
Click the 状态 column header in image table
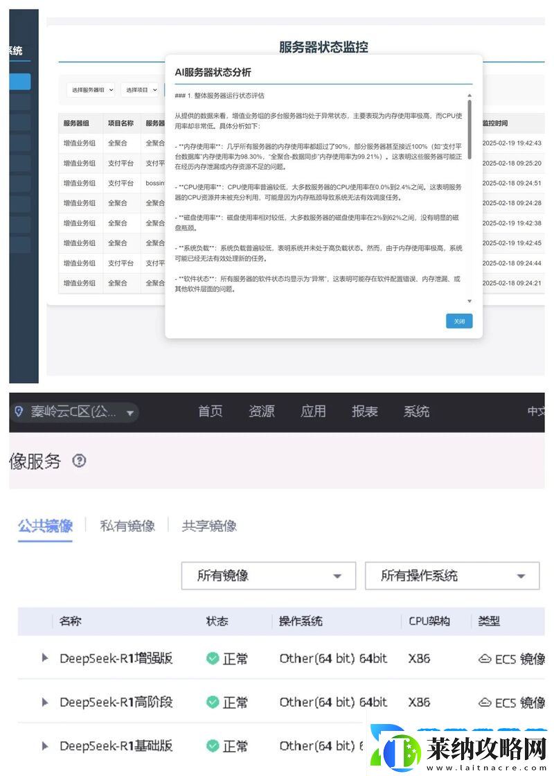coord(217,621)
